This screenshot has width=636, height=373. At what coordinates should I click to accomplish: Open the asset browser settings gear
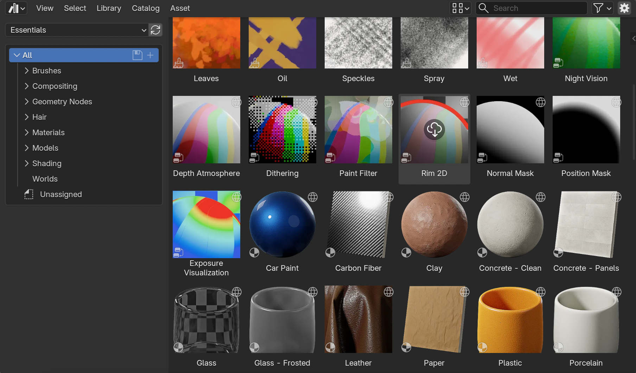tap(624, 8)
